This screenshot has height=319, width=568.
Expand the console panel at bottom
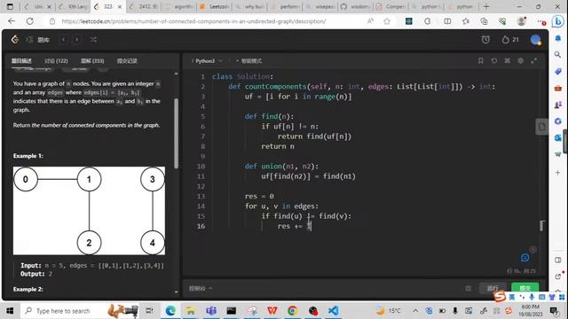201,288
